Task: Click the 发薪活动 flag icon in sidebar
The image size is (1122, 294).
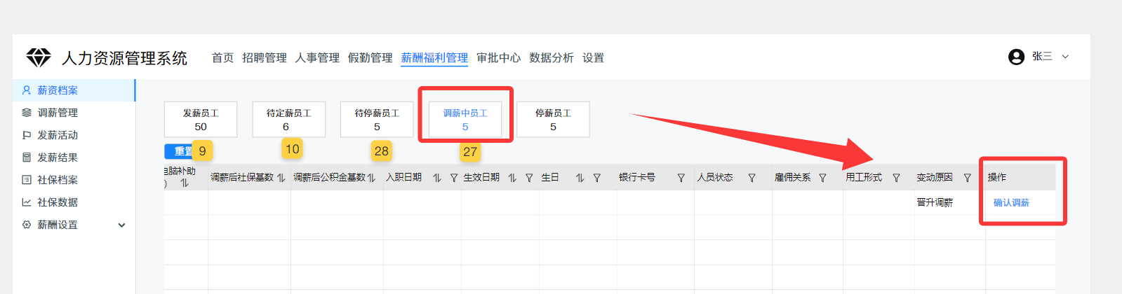Action: point(27,135)
